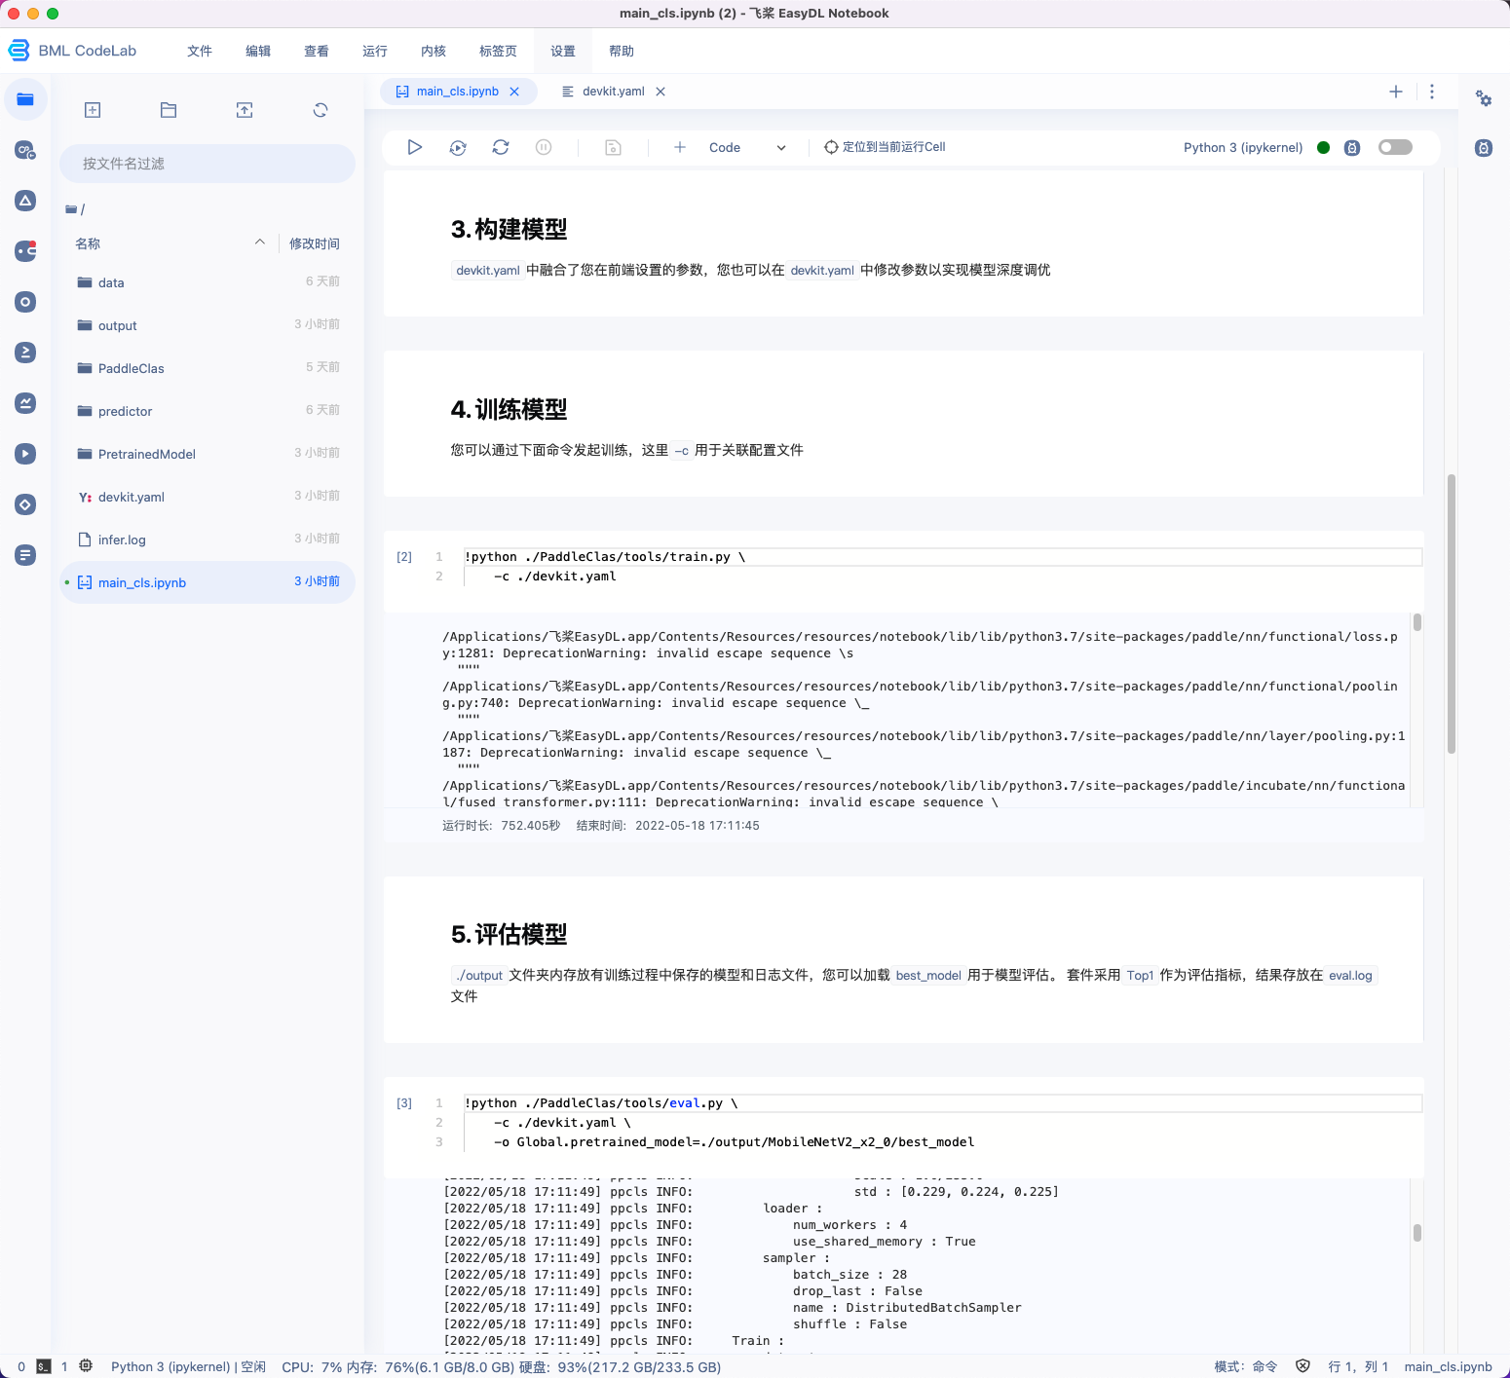
Task: Click the eval output cell scrollbar
Action: [1416, 1233]
